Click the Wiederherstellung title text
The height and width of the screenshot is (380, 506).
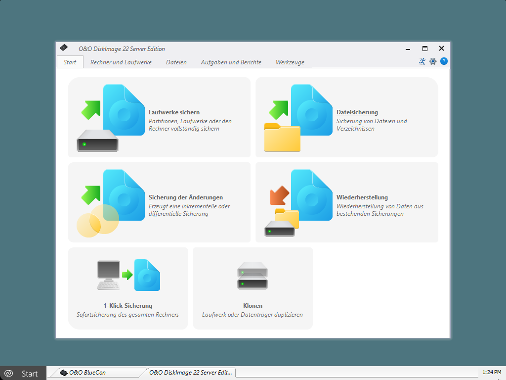pos(362,197)
